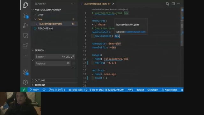
Task: Click the M modified badge beside kustomization.yaml
Action: point(73,24)
